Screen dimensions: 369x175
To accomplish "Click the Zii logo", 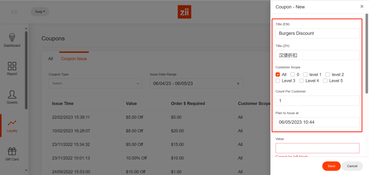I will pyautogui.click(x=184, y=12).
